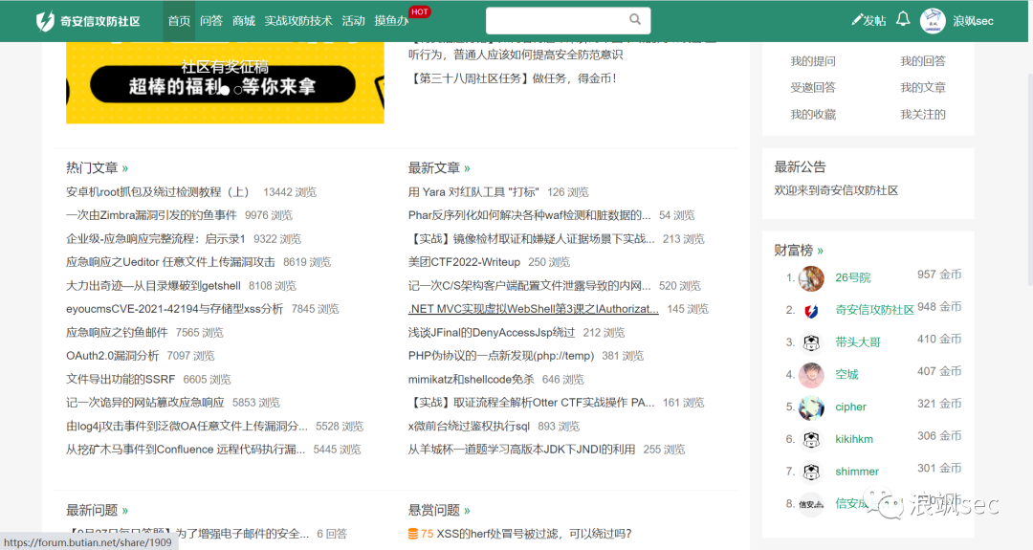
Task: Open 安卓机root抓包及绕过检测教程 article
Action: (x=160, y=192)
